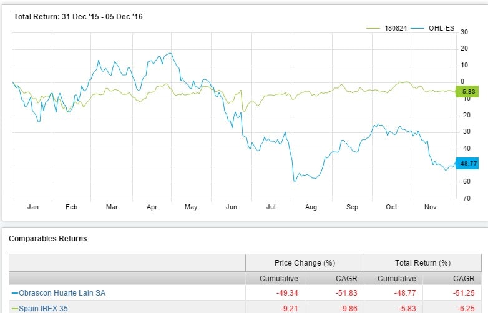The width and height of the screenshot is (488, 313).
Task: Select the Price Change (%) column header
Action: click(x=304, y=262)
